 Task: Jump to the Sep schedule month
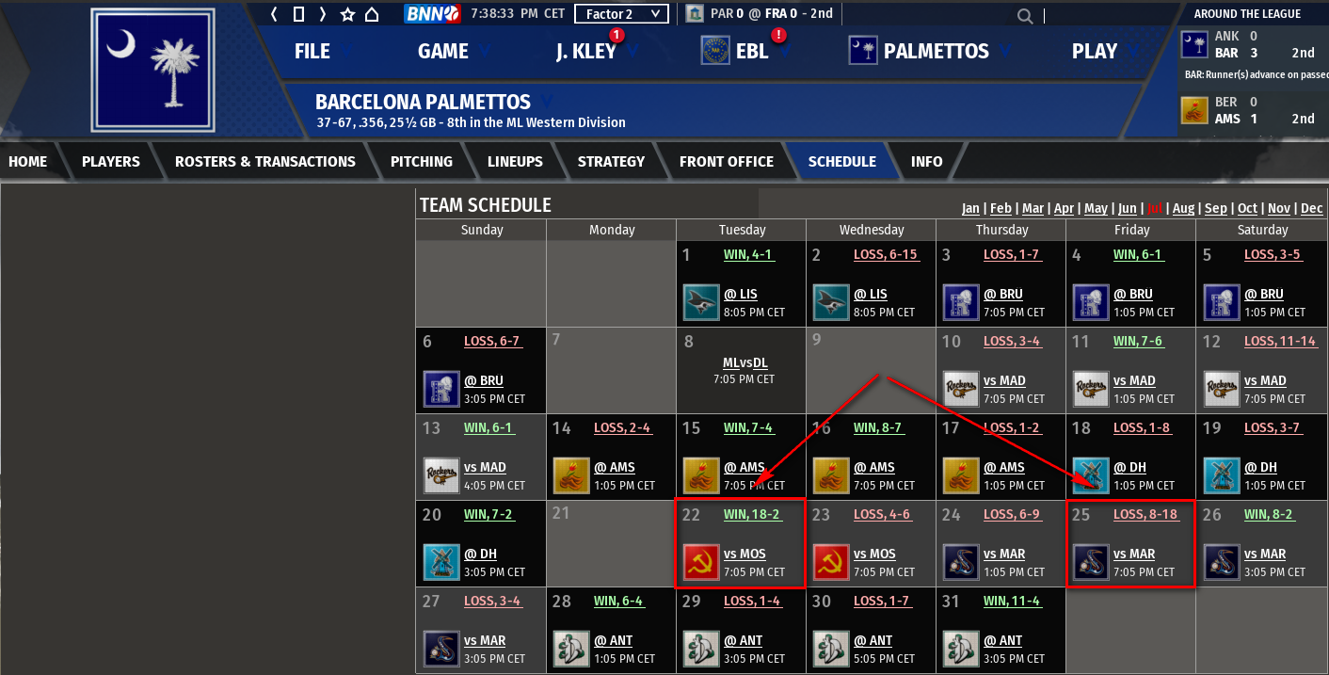(x=1216, y=208)
